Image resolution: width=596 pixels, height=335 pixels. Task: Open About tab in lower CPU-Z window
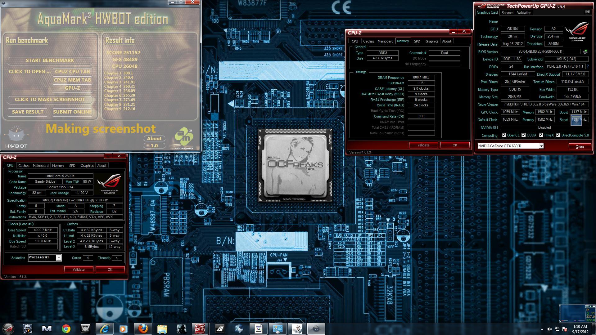tap(102, 166)
